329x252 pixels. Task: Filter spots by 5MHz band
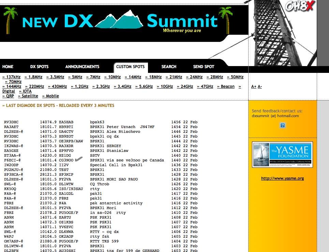75,77
